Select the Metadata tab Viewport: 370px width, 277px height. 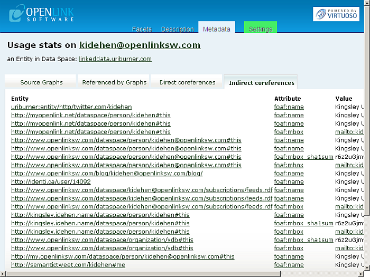[x=216, y=27]
